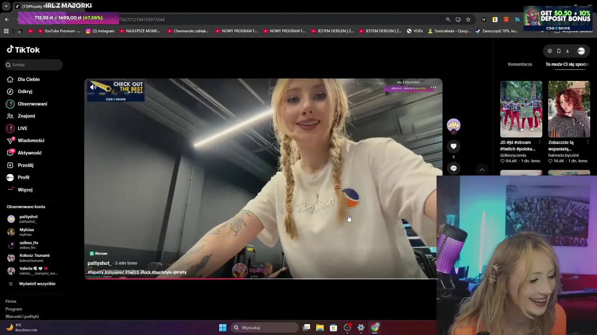Open profile avatar in top pill
The height and width of the screenshot is (335, 597).
coord(581,51)
